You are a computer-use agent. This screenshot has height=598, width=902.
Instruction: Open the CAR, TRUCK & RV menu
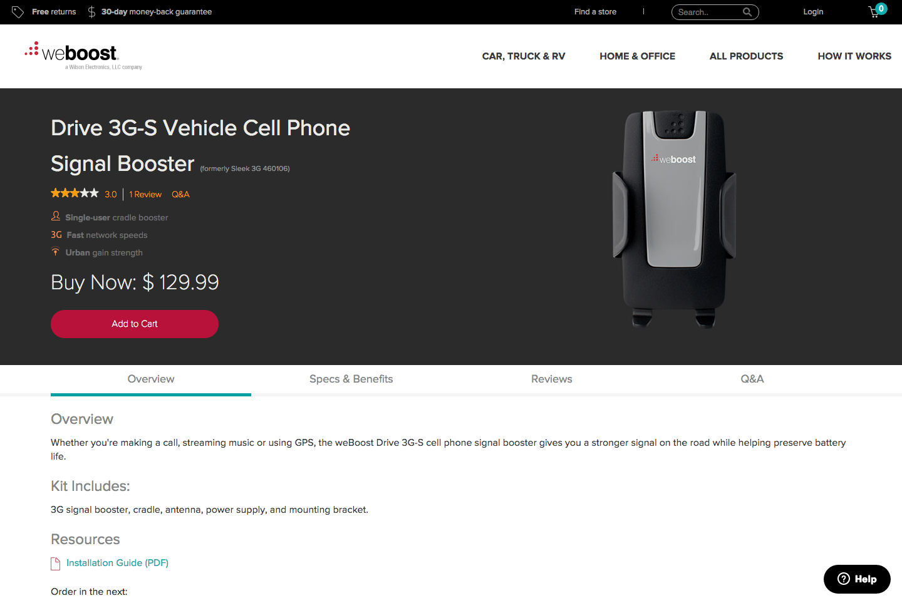click(524, 56)
